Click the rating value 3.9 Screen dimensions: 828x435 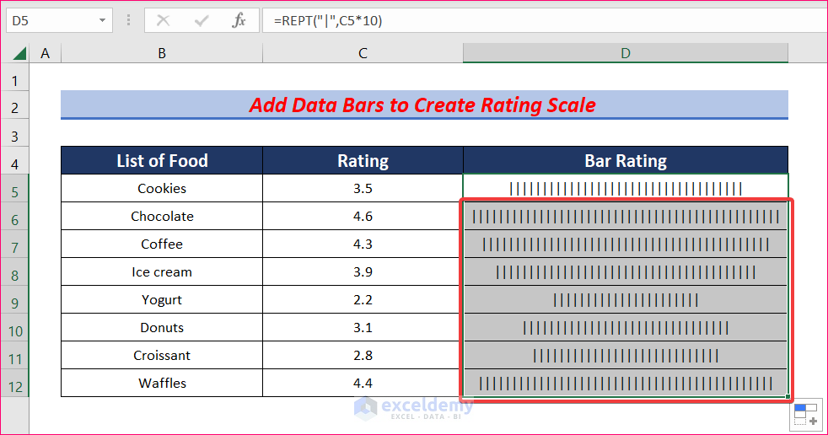click(363, 271)
